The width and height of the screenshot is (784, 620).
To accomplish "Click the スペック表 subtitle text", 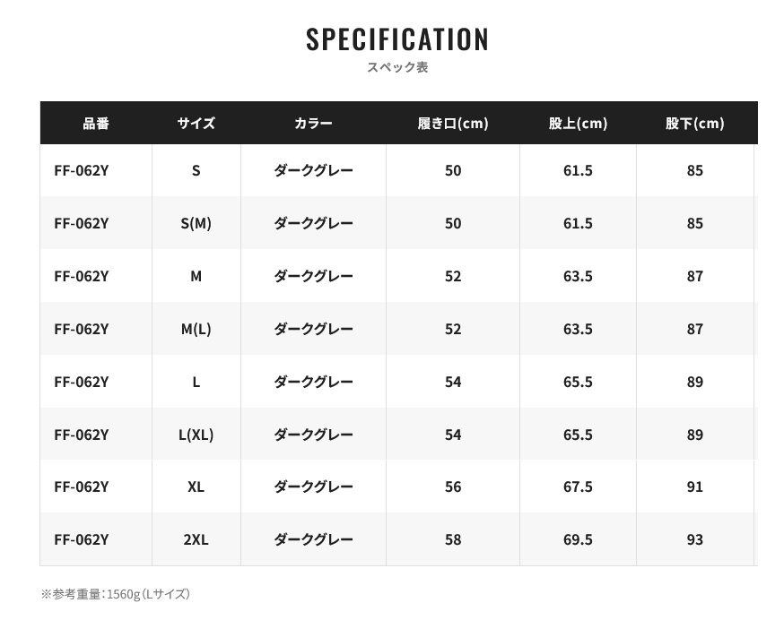I will 397,67.
